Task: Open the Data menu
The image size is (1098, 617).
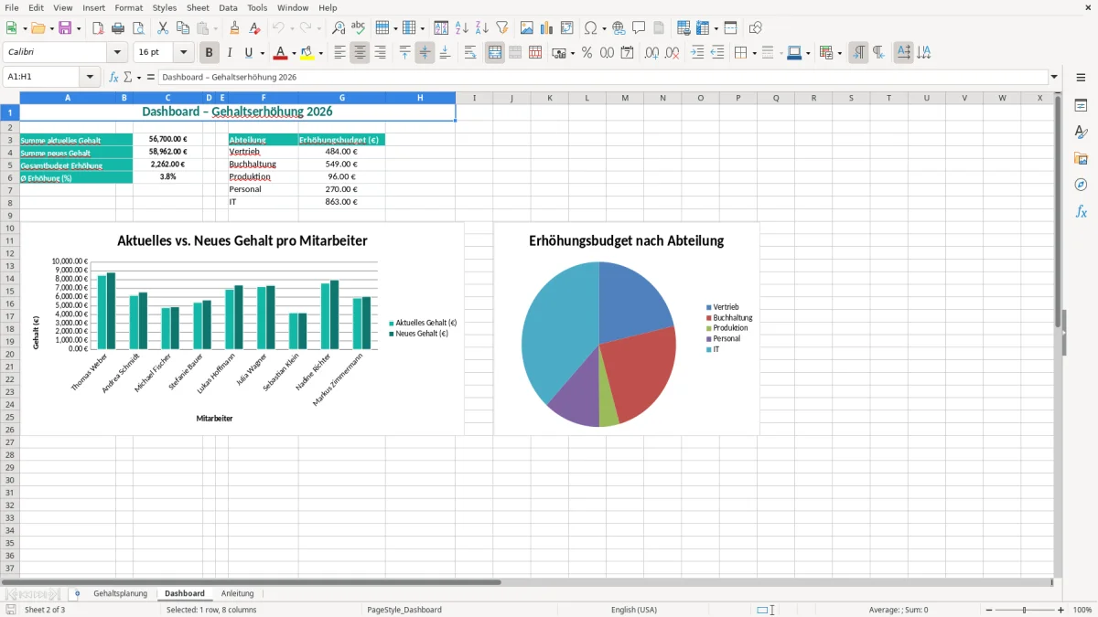Action: [x=228, y=7]
